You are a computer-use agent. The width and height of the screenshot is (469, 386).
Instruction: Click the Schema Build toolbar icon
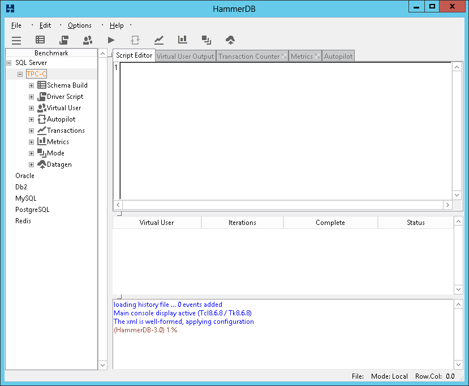click(x=40, y=40)
